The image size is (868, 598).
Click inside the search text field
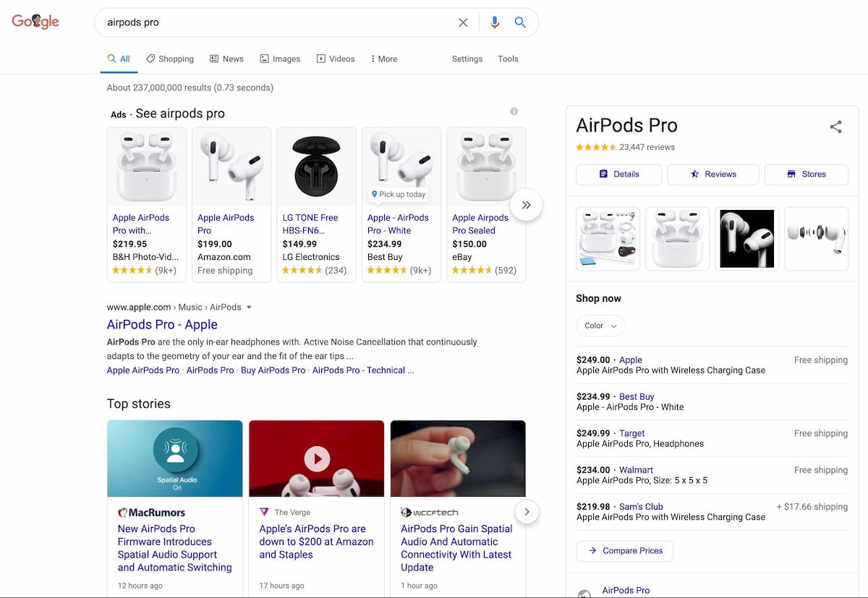tap(275, 22)
